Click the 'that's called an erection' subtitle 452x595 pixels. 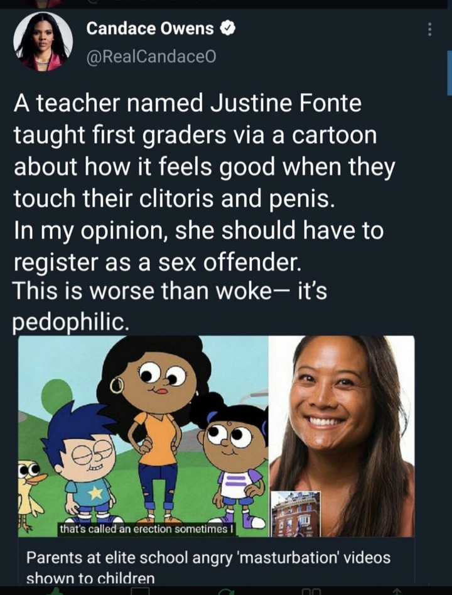147,529
